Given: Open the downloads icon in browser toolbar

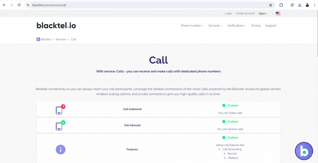Looking at the screenshot, I should click(x=300, y=5).
